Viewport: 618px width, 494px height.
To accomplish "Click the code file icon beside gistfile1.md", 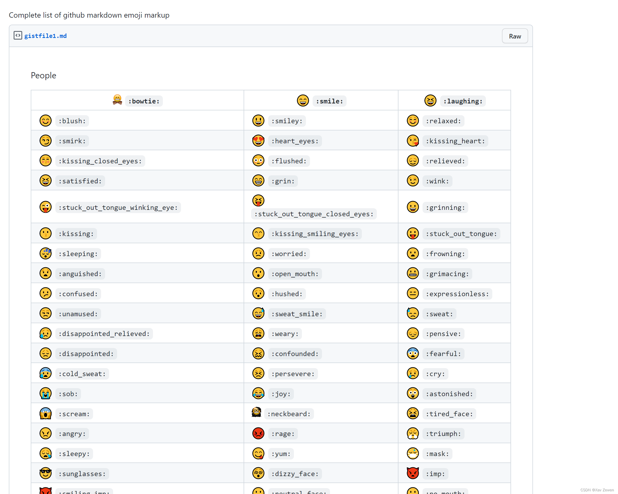I will click(18, 36).
